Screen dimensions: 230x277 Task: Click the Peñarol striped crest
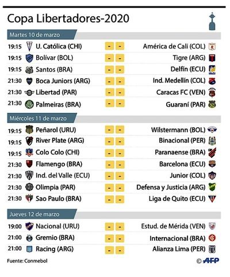(29, 130)
